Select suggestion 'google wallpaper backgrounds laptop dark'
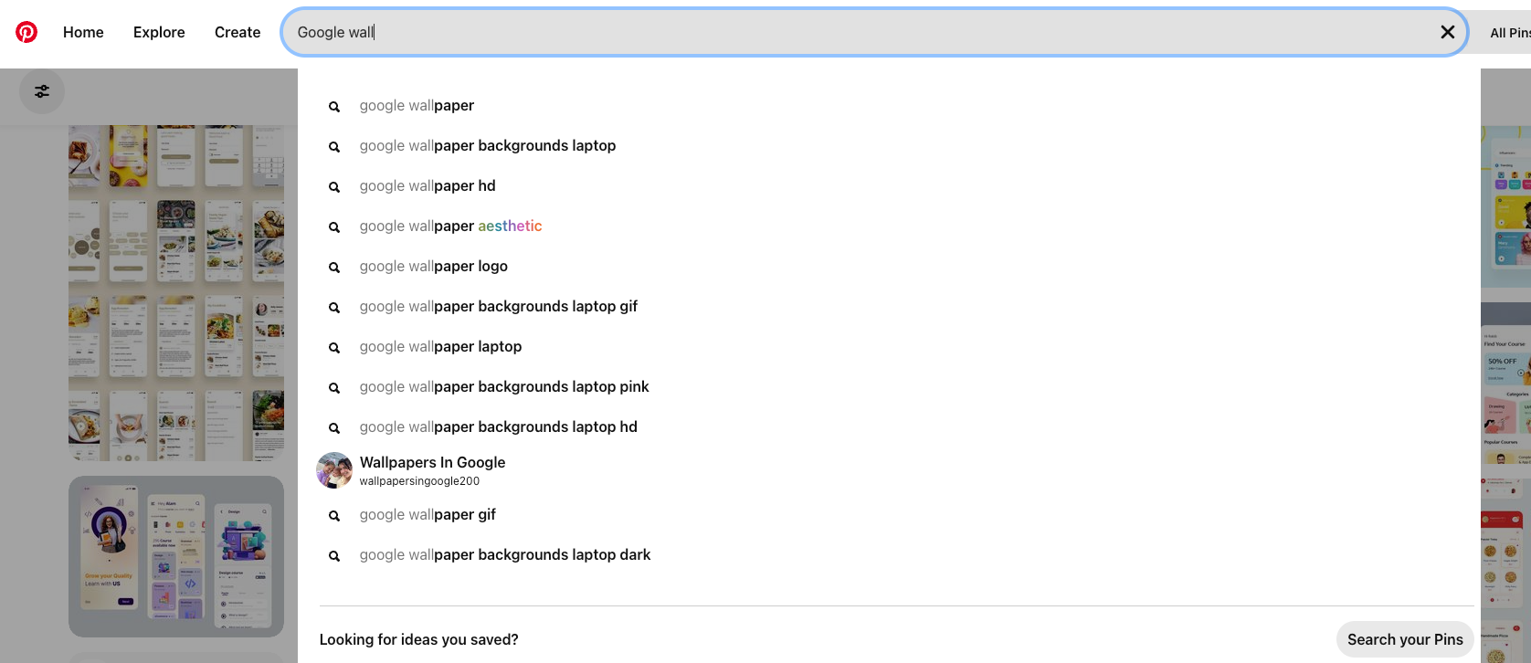Image resolution: width=1531 pixels, height=663 pixels. pos(505,555)
